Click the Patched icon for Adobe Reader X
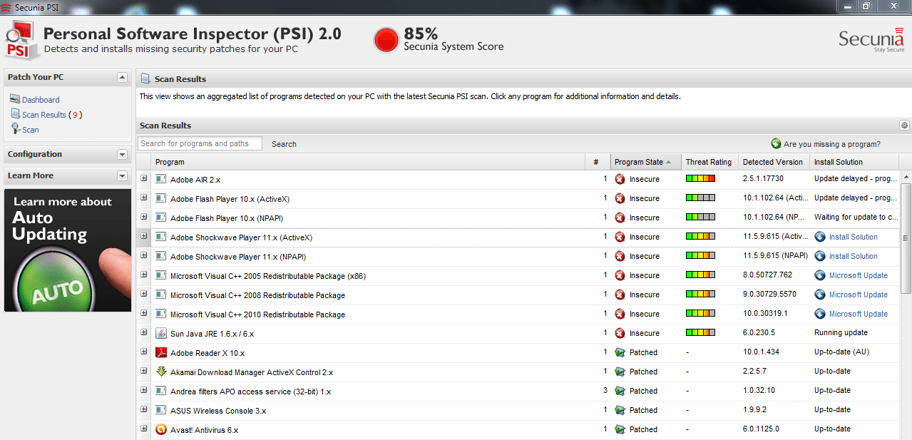Screen dimensions: 912x440 point(620,352)
